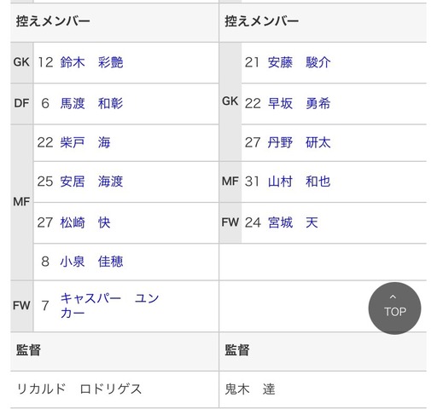
Task: Click left team 監督 header
Action: coord(28,350)
